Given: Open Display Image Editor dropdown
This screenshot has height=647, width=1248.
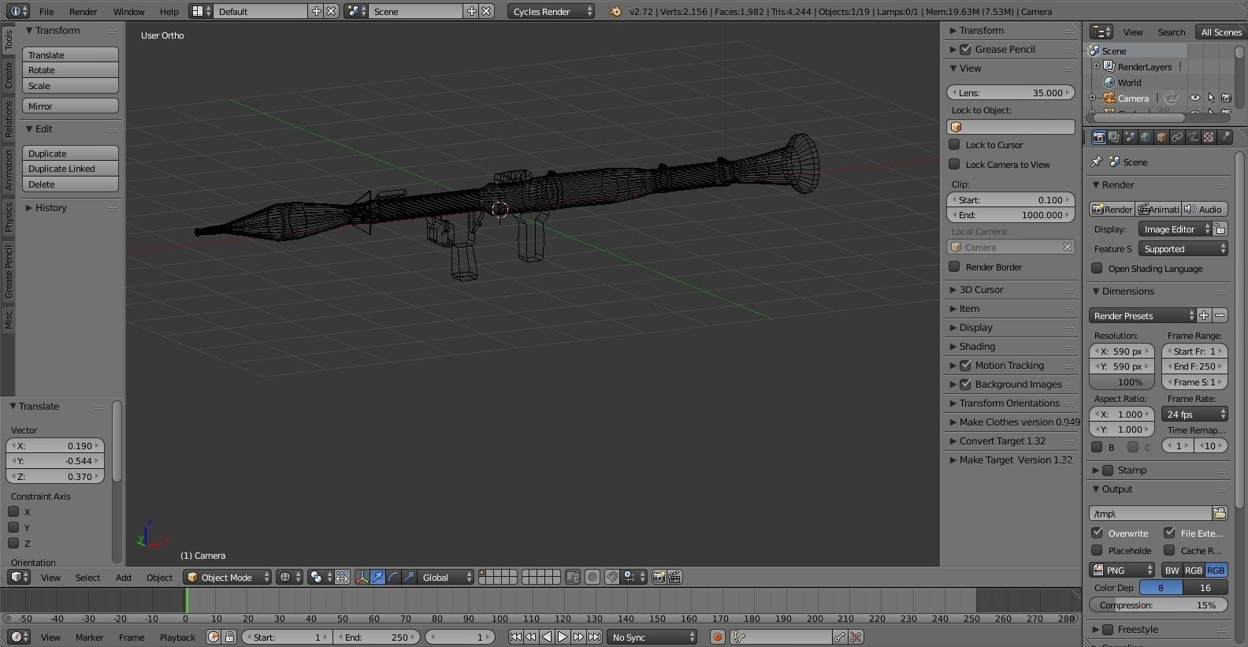Looking at the screenshot, I should (x=1175, y=229).
